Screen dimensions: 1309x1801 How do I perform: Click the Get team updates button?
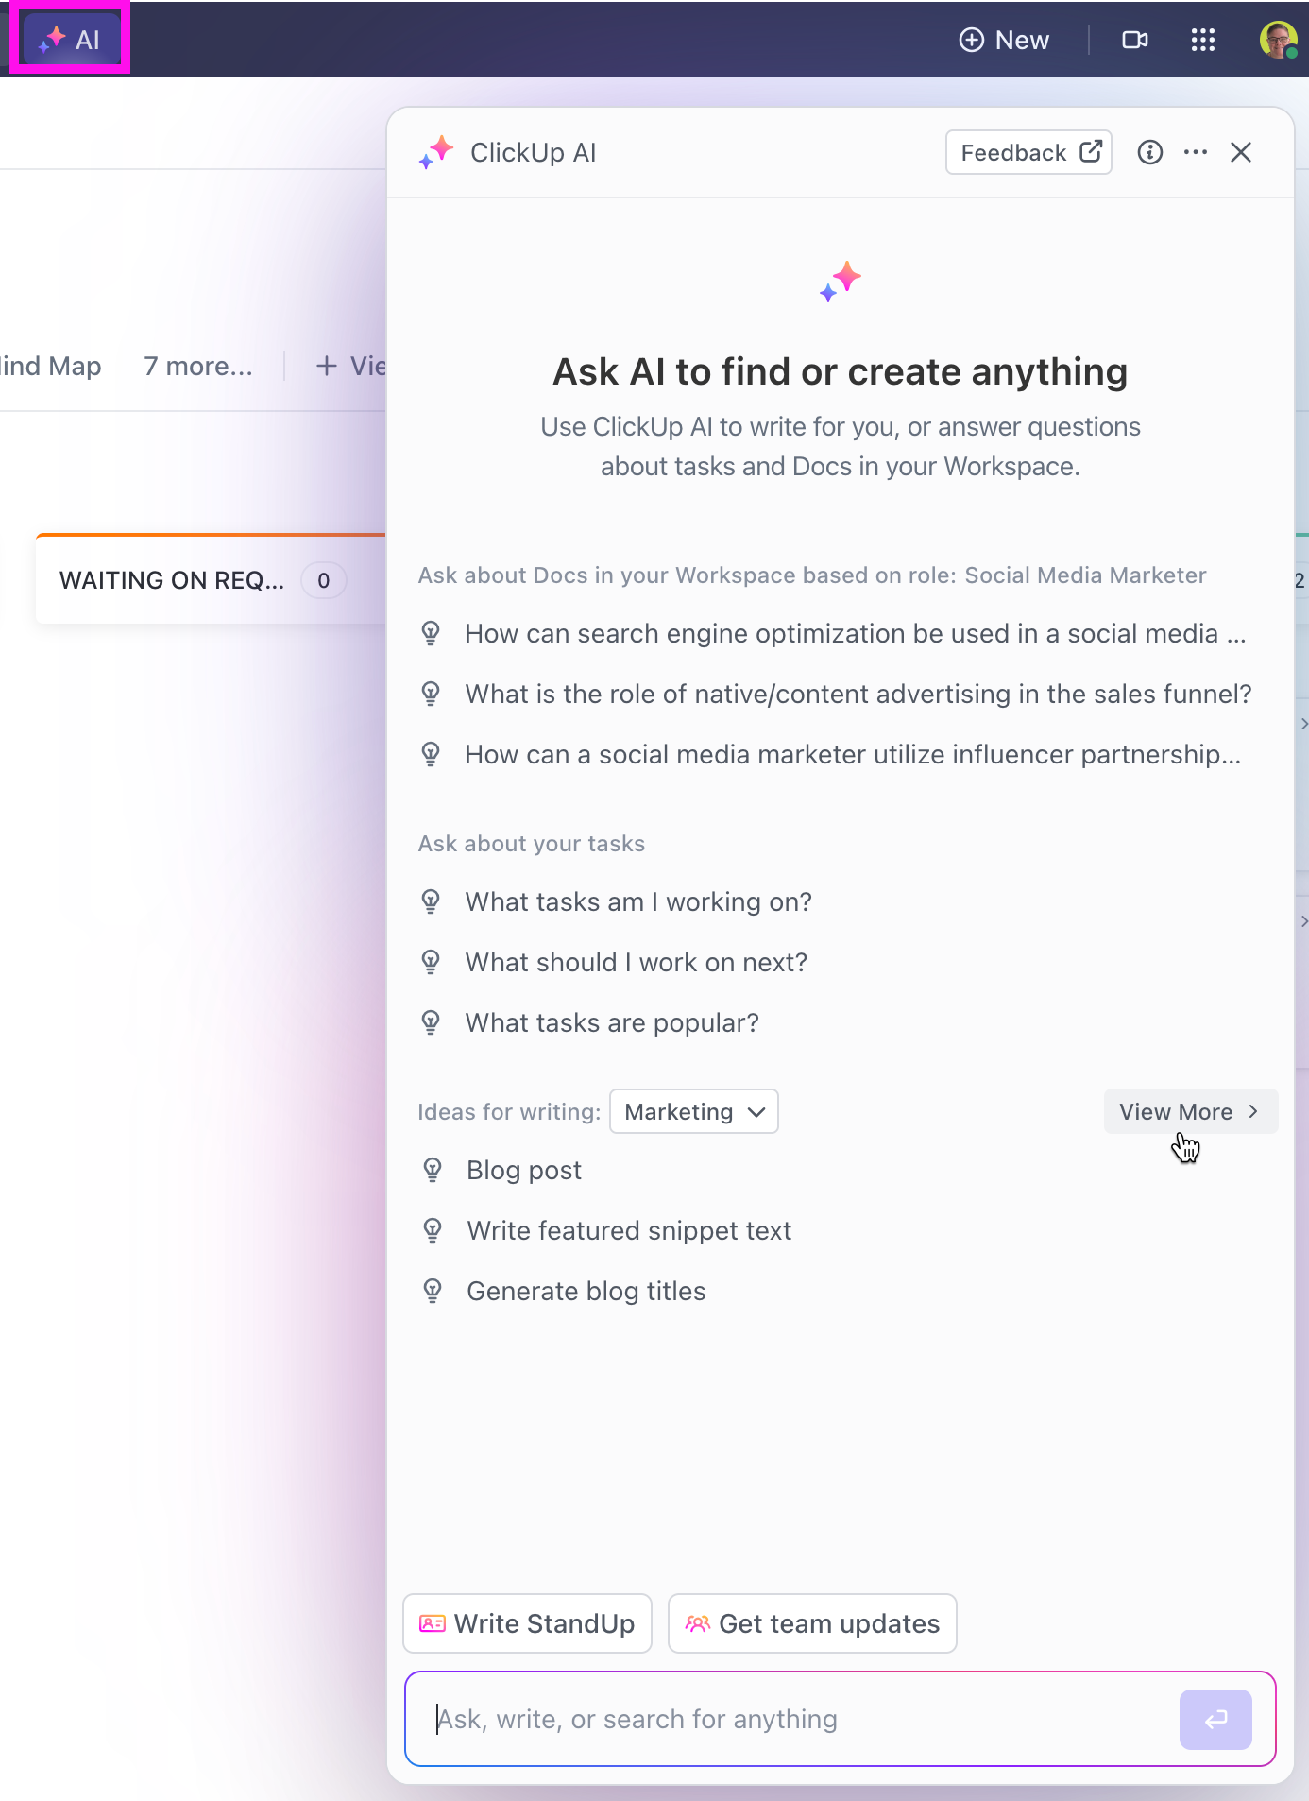point(811,1623)
